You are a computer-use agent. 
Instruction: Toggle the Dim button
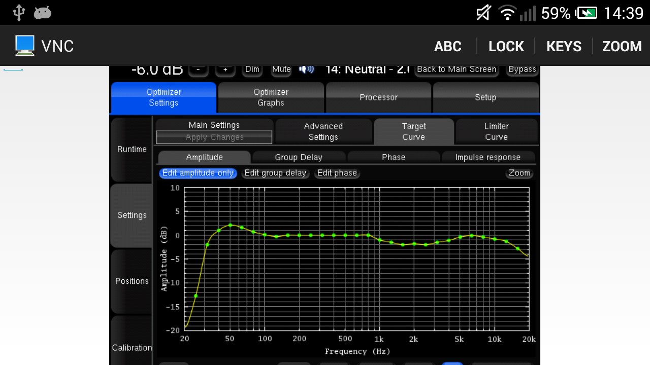tap(252, 69)
